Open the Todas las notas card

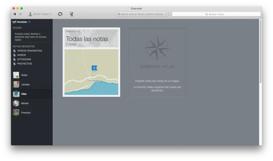[x=91, y=62]
